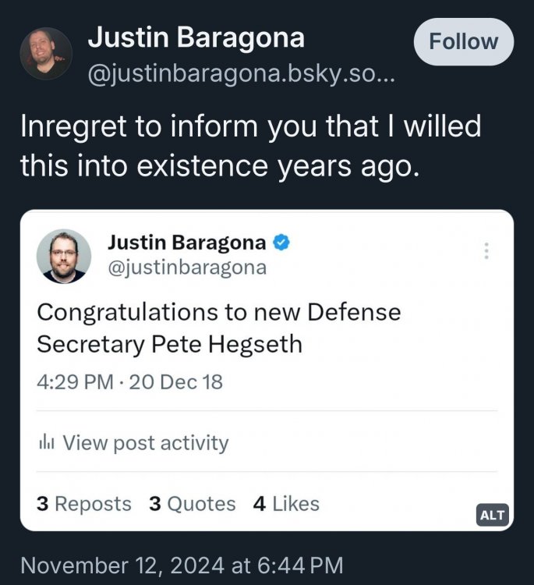Screen dimensions: 534x585
Task: Open Justin Baragona's Bluesky profile avatar
Action: pos(46,53)
